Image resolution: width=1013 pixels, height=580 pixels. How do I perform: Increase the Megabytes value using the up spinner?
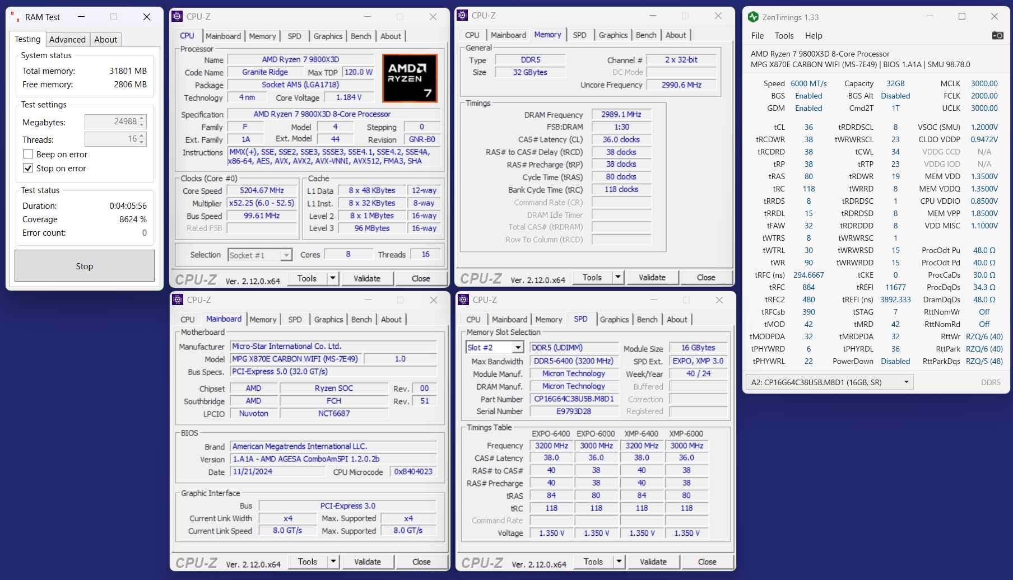(142, 119)
